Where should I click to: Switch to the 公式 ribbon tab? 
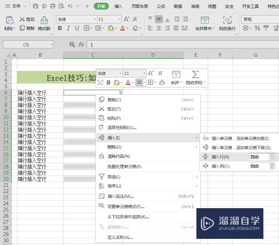pyautogui.click(x=161, y=7)
